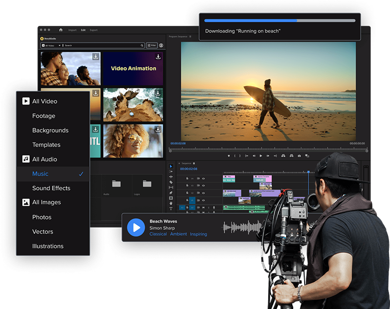Click the timeline playhead marker

(308, 172)
